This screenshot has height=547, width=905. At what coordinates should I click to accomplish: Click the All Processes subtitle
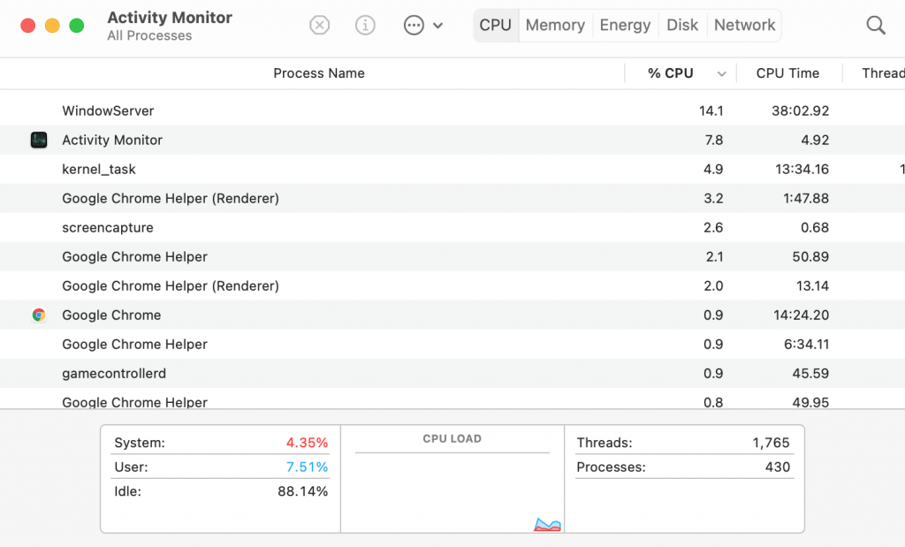click(x=149, y=35)
